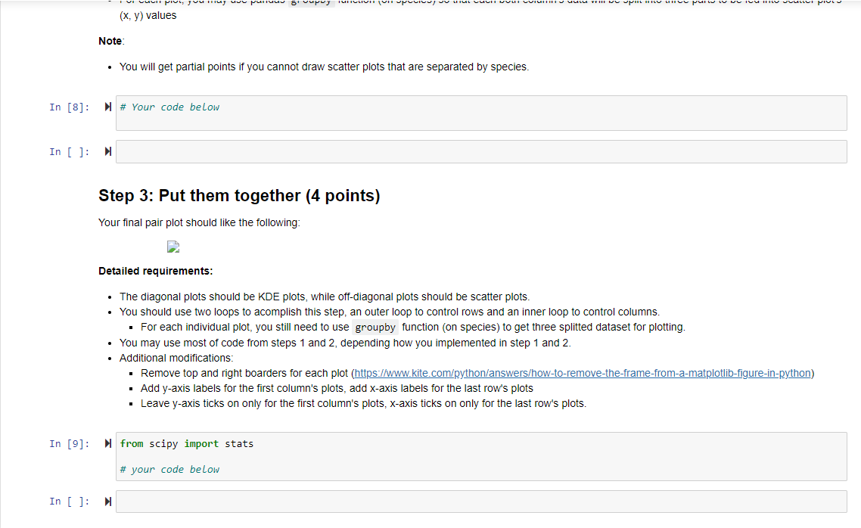Run the empty cell below In [8]
This screenshot has width=861, height=528.
tap(108, 151)
